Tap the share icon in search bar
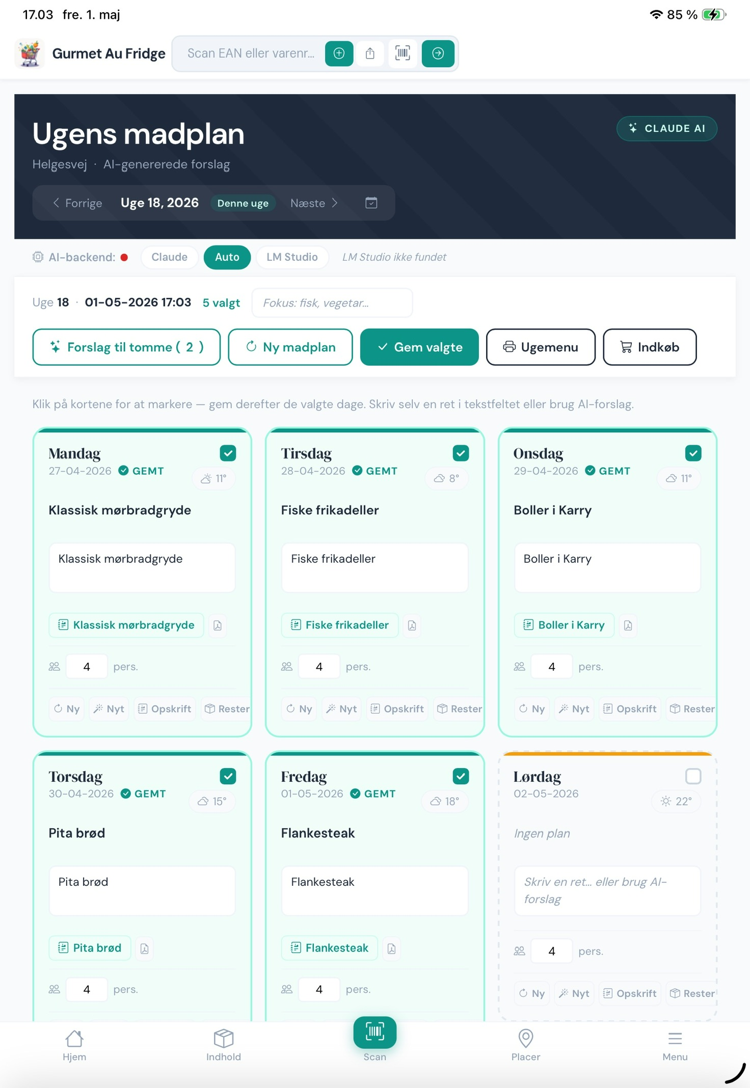Image resolution: width=750 pixels, height=1088 pixels. point(370,53)
